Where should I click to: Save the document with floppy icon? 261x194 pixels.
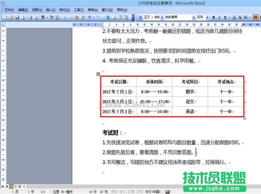click(17, 17)
